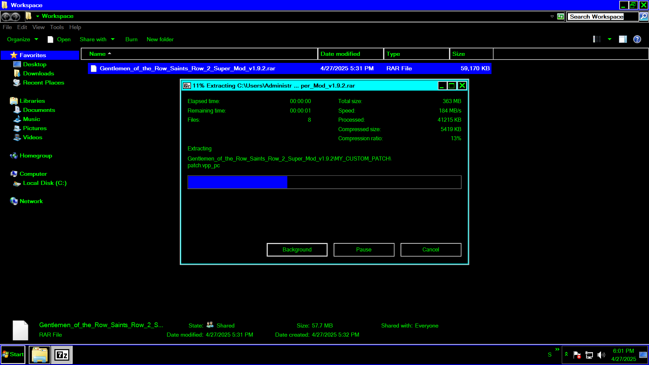Open the clock showing 6:01 PM
The image size is (649, 365).
click(x=624, y=355)
